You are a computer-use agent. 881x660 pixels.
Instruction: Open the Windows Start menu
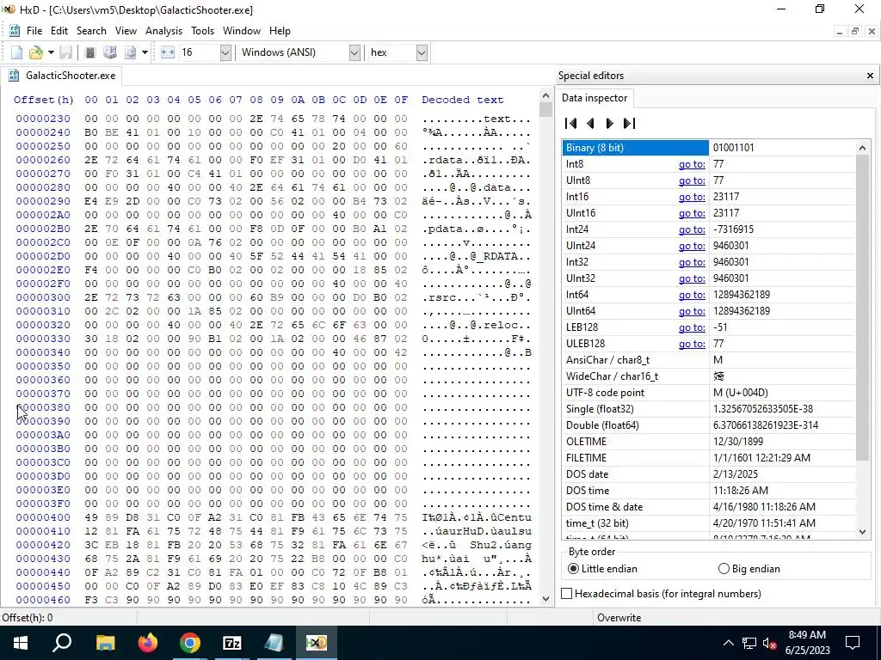(x=21, y=643)
